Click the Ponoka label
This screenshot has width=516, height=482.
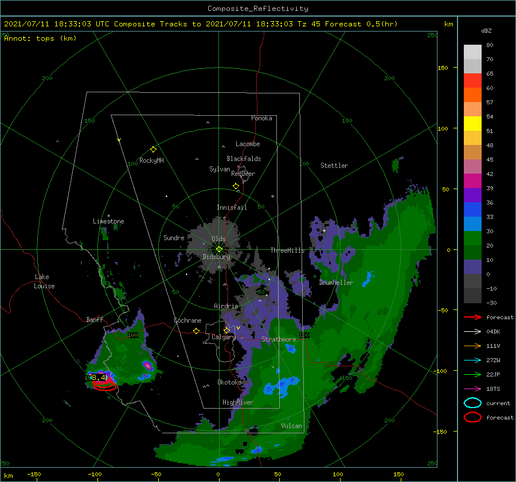261,118
